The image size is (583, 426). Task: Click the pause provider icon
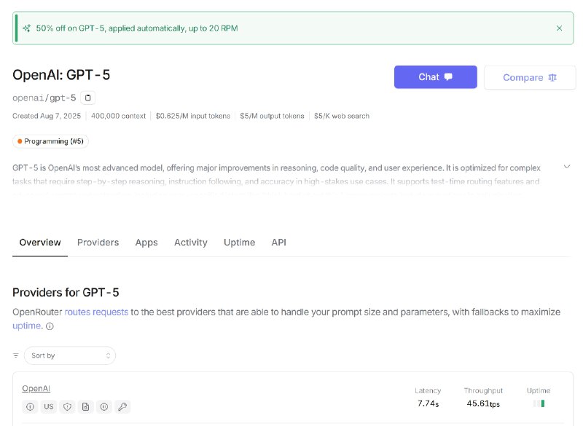click(x=103, y=406)
